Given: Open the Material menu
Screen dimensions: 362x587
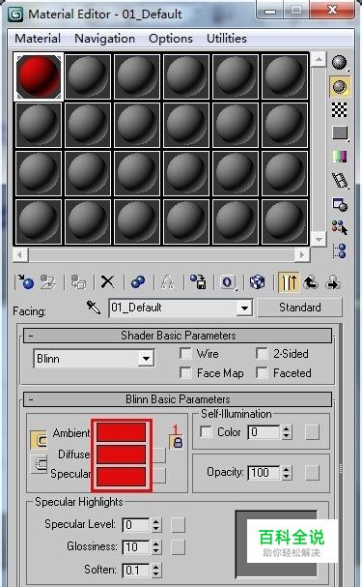Looking at the screenshot, I should point(38,39).
